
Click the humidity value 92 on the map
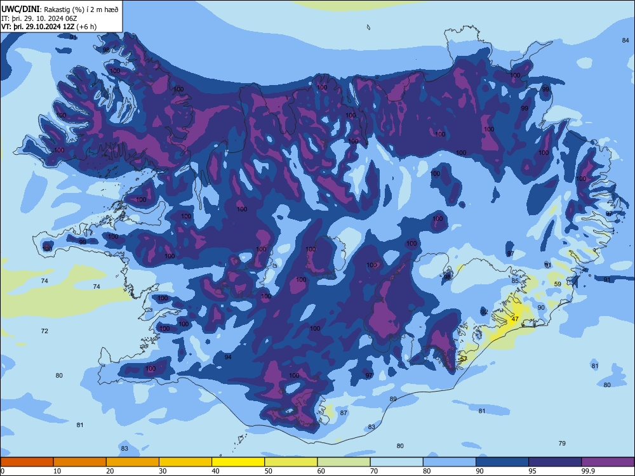485,312
